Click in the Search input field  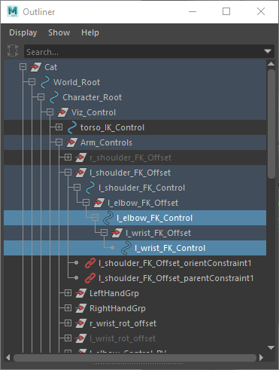144,52
